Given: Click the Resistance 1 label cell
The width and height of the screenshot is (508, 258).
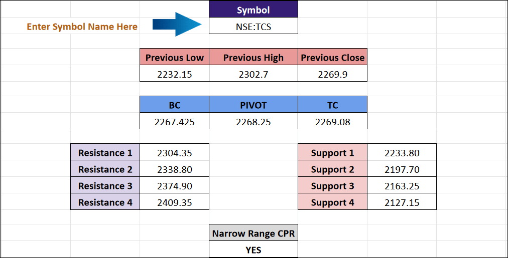Looking at the screenshot, I should click(x=105, y=152).
